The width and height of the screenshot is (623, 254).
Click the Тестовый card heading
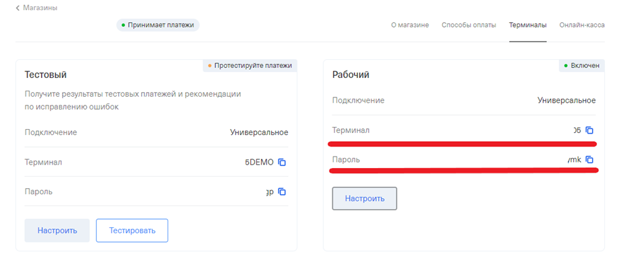46,75
